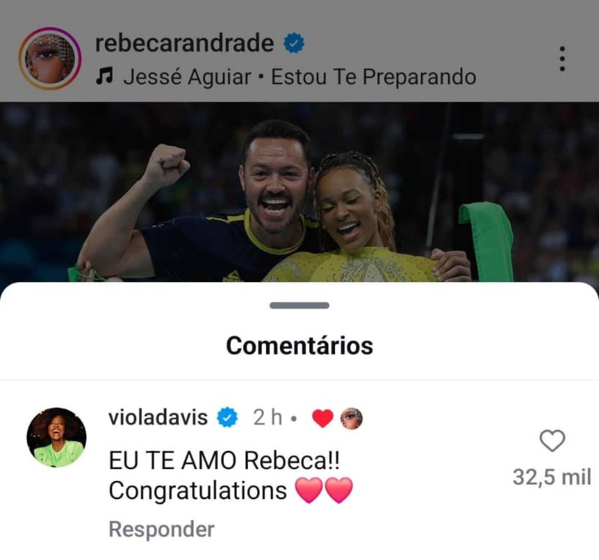599x560 pixels.
Task: Tap the violadavis username
Action: click(158, 417)
